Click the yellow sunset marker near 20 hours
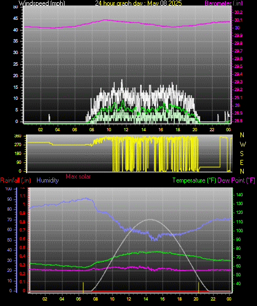Image resolution: width=257 pixels, height=306 pixels. (199, 288)
